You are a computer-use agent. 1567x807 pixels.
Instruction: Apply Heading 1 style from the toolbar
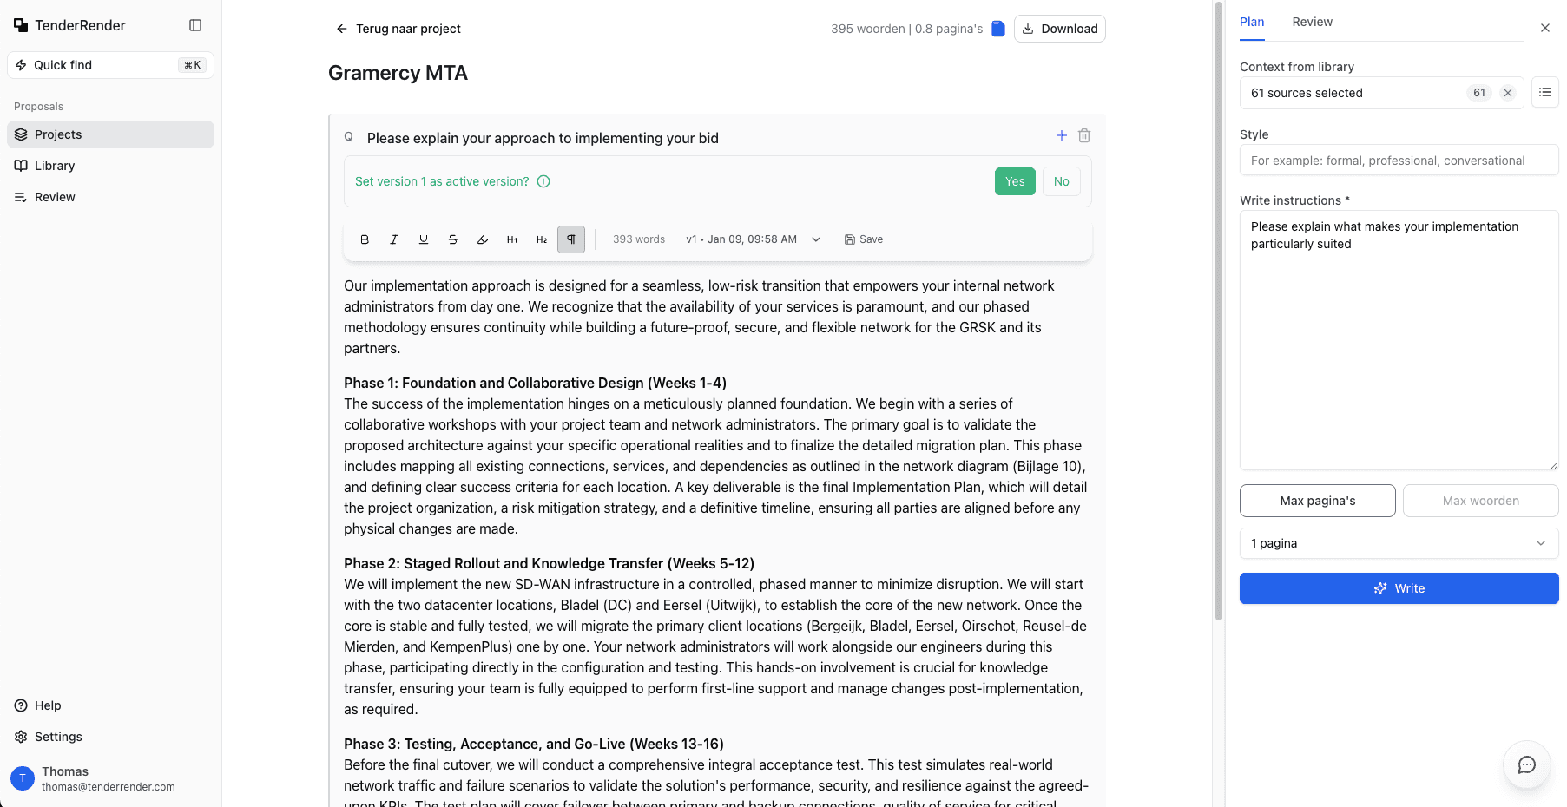(x=512, y=239)
